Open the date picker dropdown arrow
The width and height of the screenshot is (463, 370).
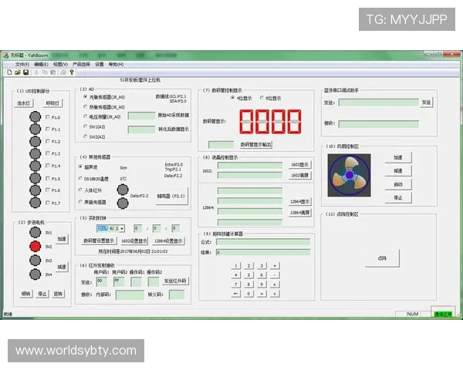121,228
